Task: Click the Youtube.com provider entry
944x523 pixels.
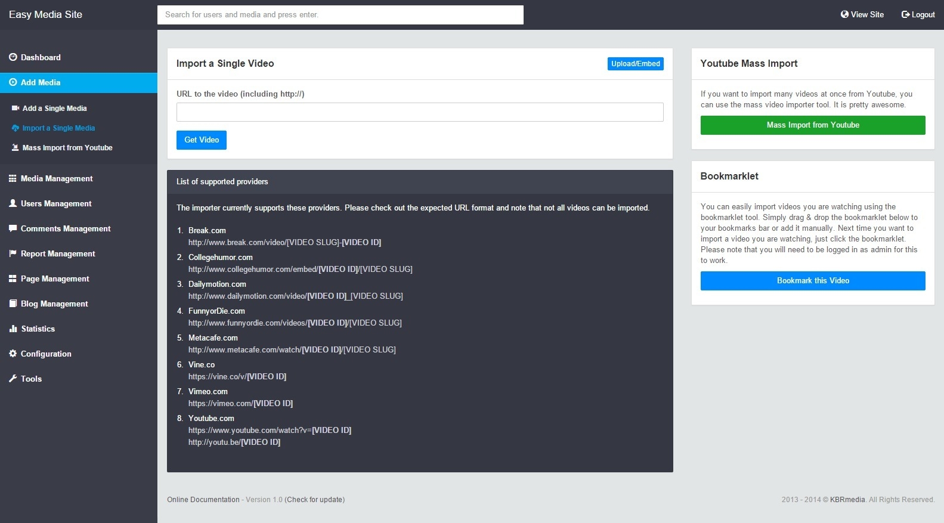Action: 211,418
